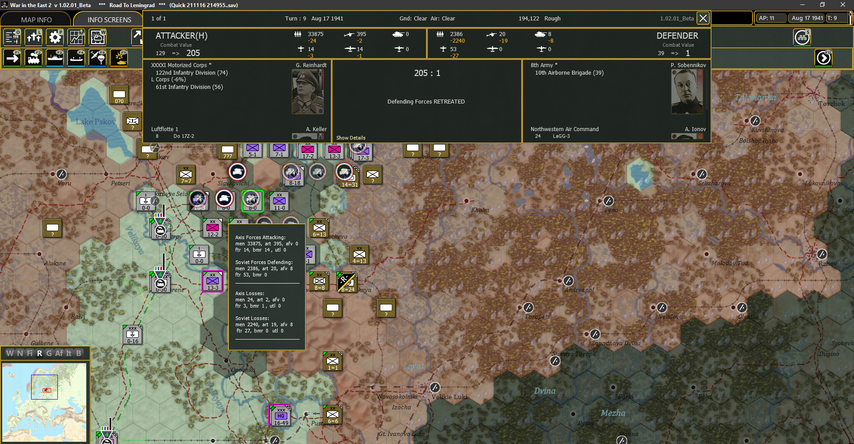
Task: Select rail transport mode (F2) icon
Action: [x=33, y=58]
